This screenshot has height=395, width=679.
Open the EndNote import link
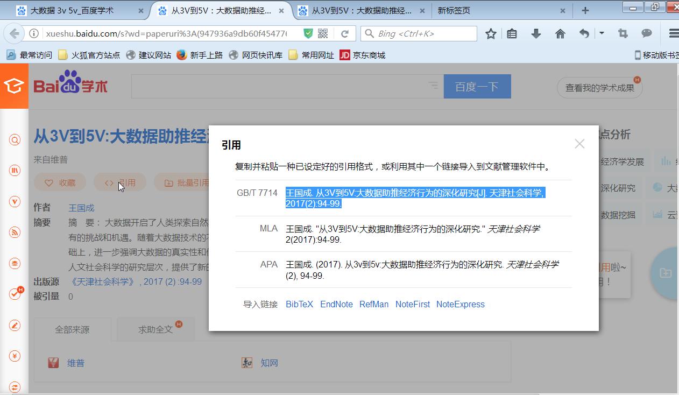(x=336, y=304)
